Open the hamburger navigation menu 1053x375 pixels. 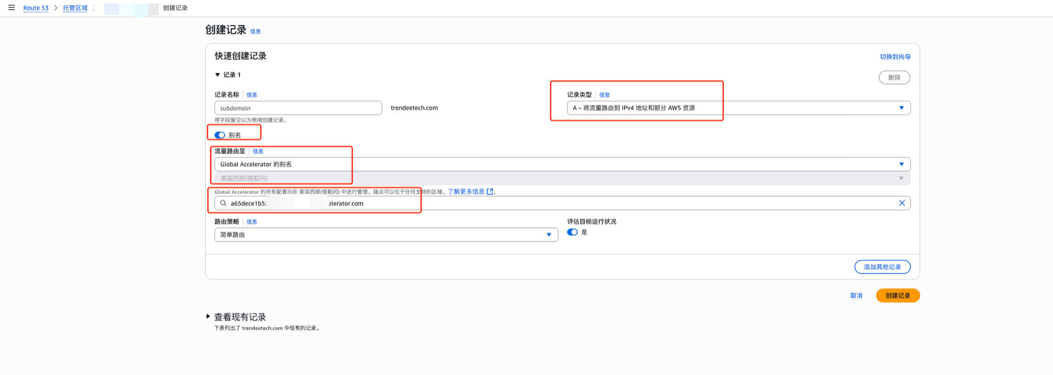[x=11, y=7]
